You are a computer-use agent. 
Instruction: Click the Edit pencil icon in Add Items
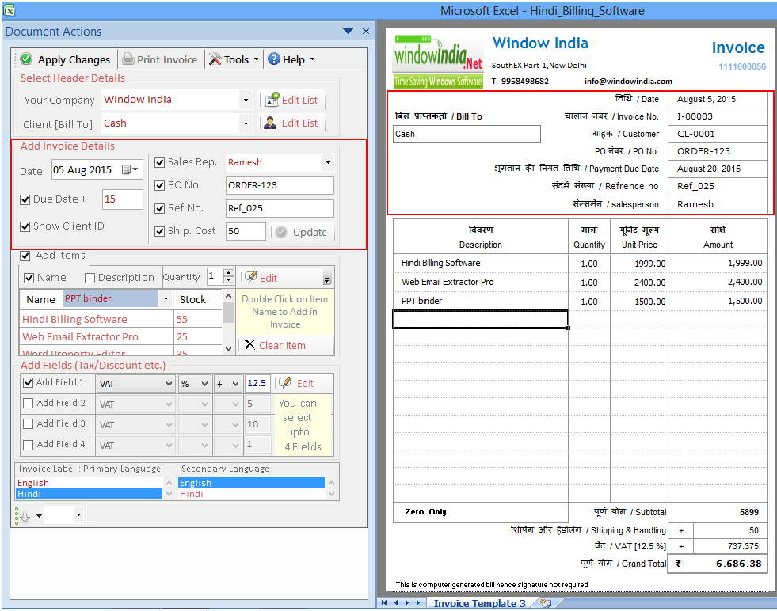251,277
